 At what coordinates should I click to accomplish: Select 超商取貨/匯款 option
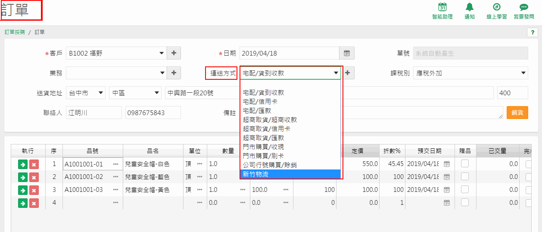point(290,138)
